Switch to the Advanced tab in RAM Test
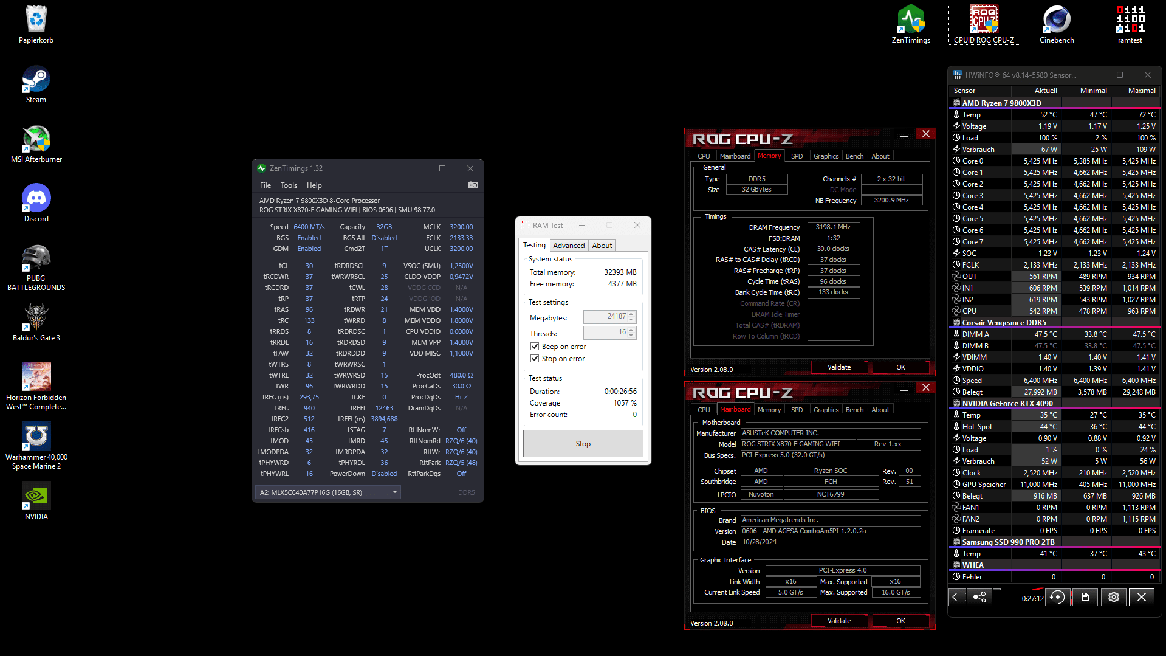The height and width of the screenshot is (656, 1166). pyautogui.click(x=569, y=246)
